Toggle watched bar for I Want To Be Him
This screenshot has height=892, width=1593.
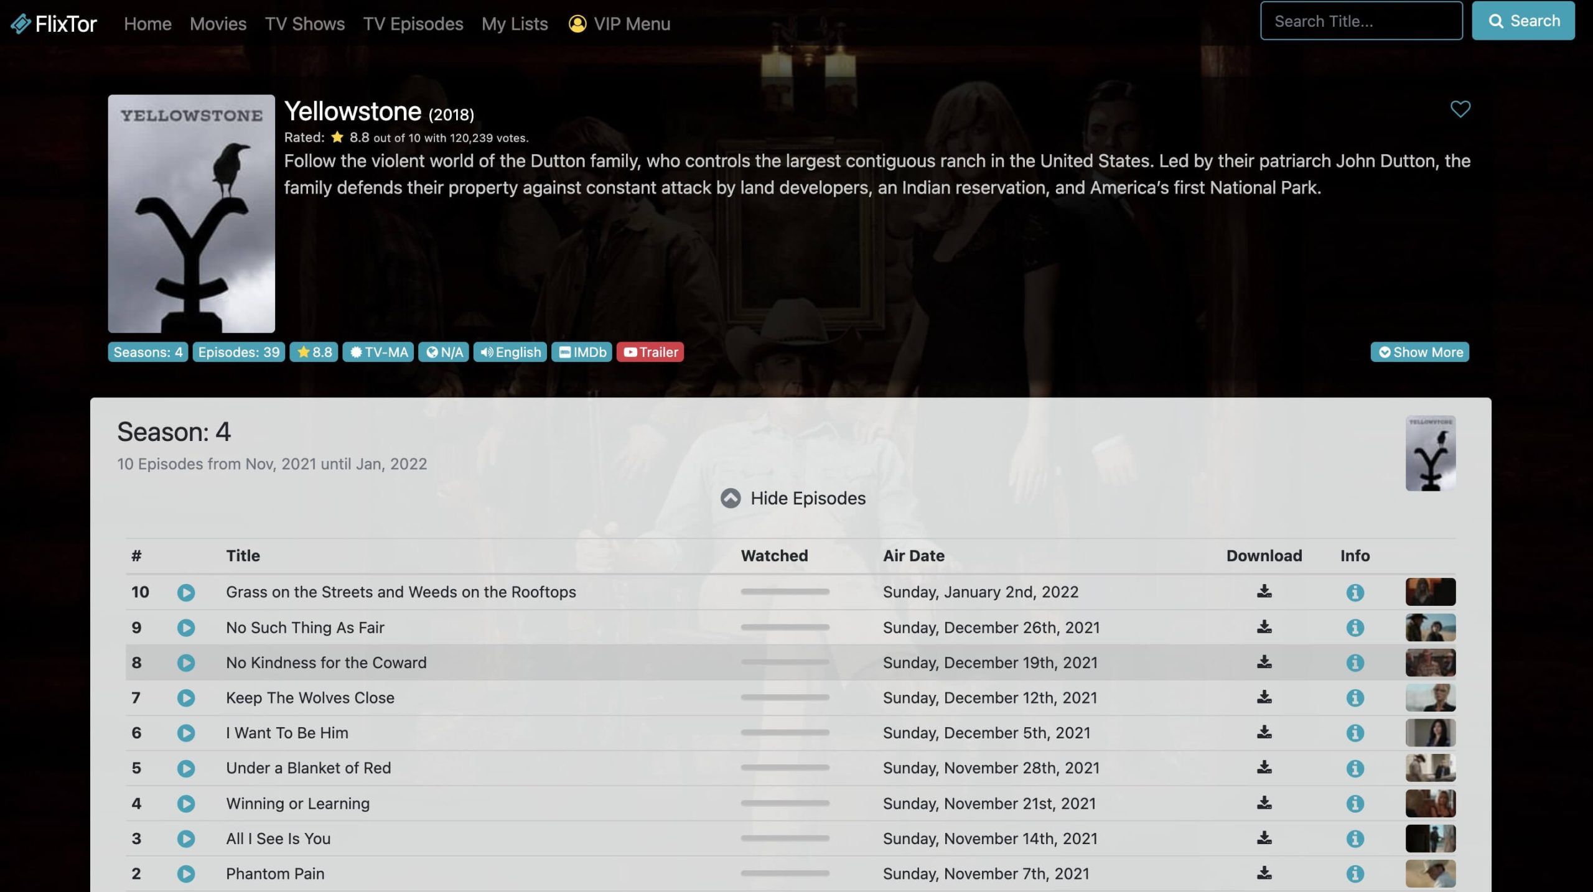click(x=785, y=733)
